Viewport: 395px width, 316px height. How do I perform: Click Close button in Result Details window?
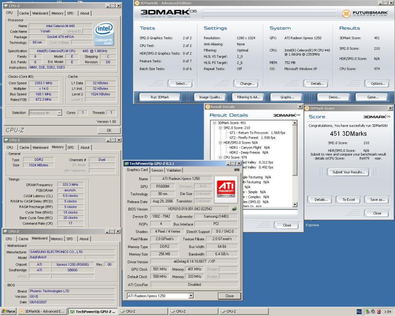pyautogui.click(x=287, y=225)
